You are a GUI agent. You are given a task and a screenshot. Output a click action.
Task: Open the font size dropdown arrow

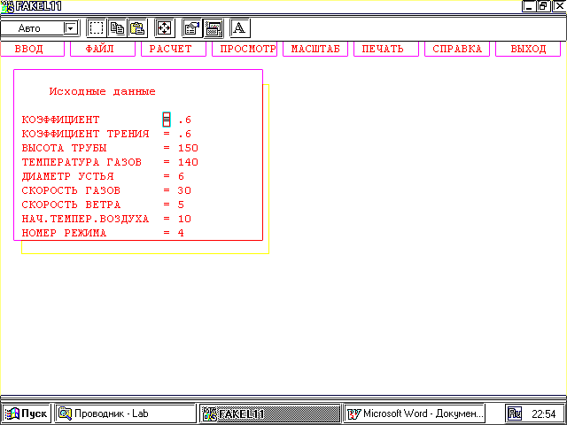71,28
